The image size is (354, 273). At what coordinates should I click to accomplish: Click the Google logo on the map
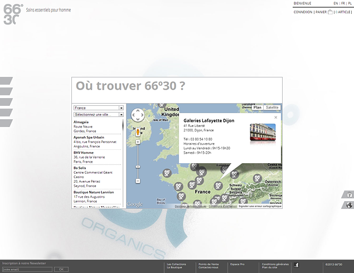click(x=135, y=204)
